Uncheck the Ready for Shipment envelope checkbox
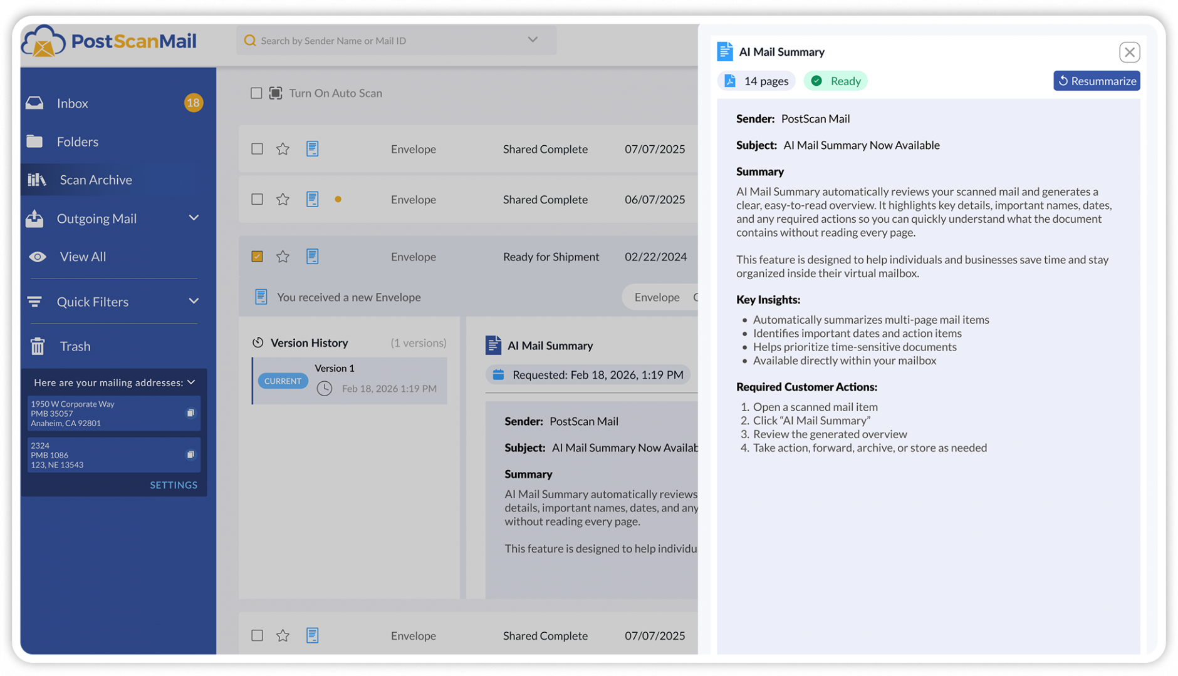This screenshot has height=676, width=1178. [x=257, y=257]
